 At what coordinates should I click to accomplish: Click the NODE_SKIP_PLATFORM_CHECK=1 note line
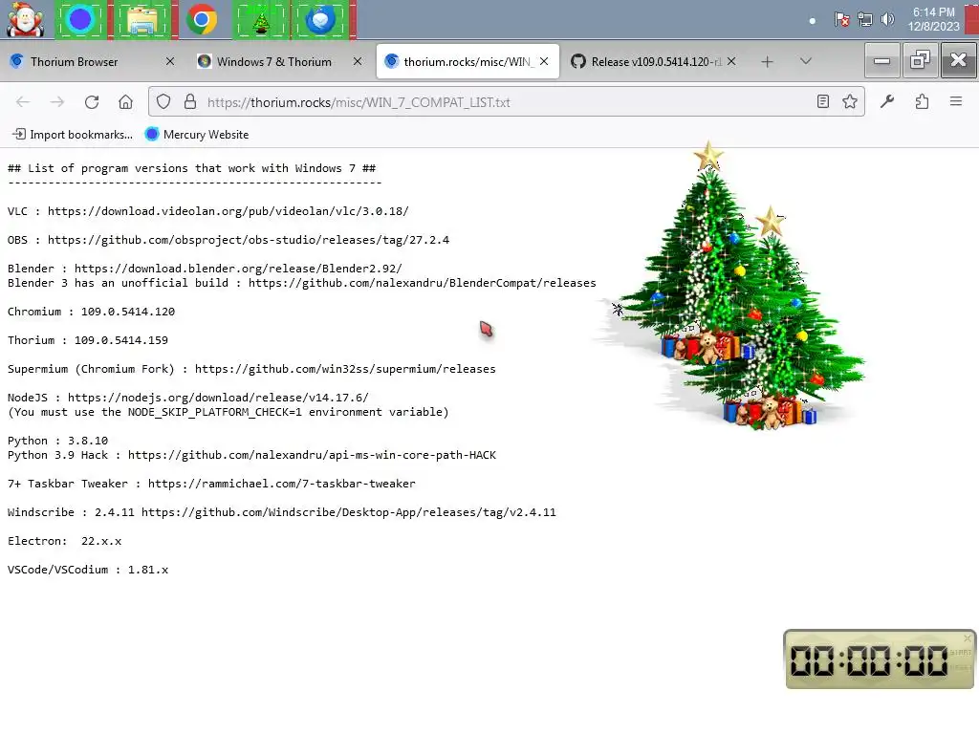point(228,412)
